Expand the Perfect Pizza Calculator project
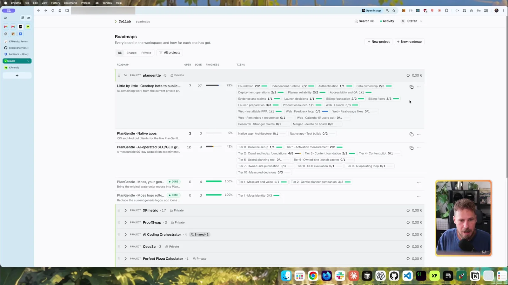Screen dimensions: 508x285 tap(125, 259)
